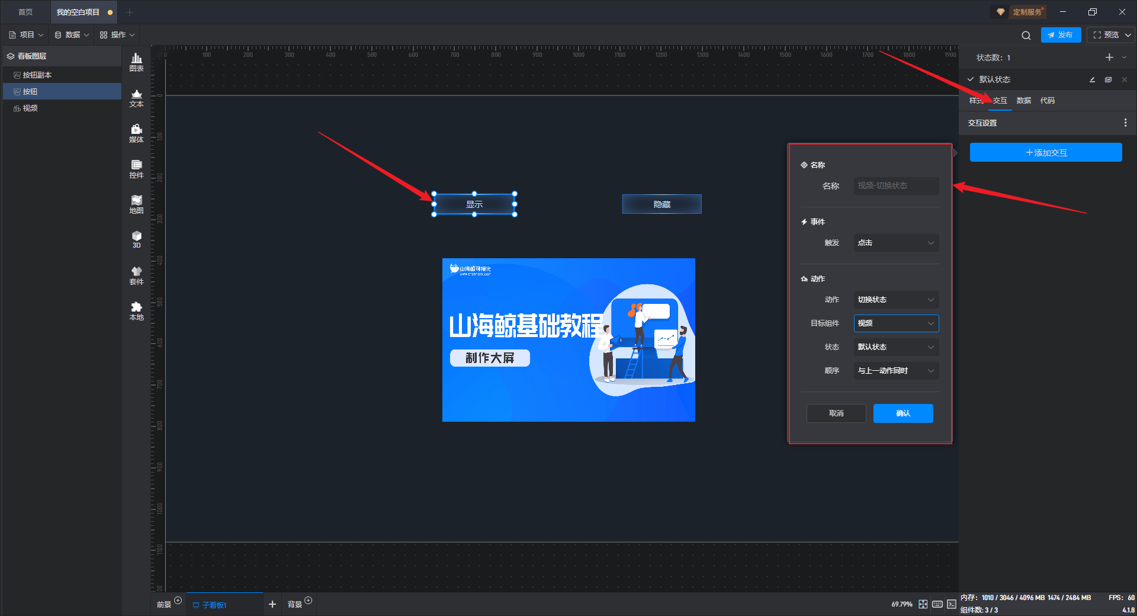Open the 状态 state dropdown
The height and width of the screenshot is (616, 1137).
(896, 347)
